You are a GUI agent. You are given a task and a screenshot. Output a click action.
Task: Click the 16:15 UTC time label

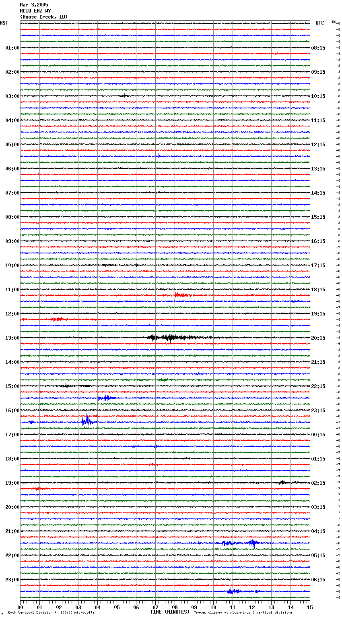[x=318, y=241]
